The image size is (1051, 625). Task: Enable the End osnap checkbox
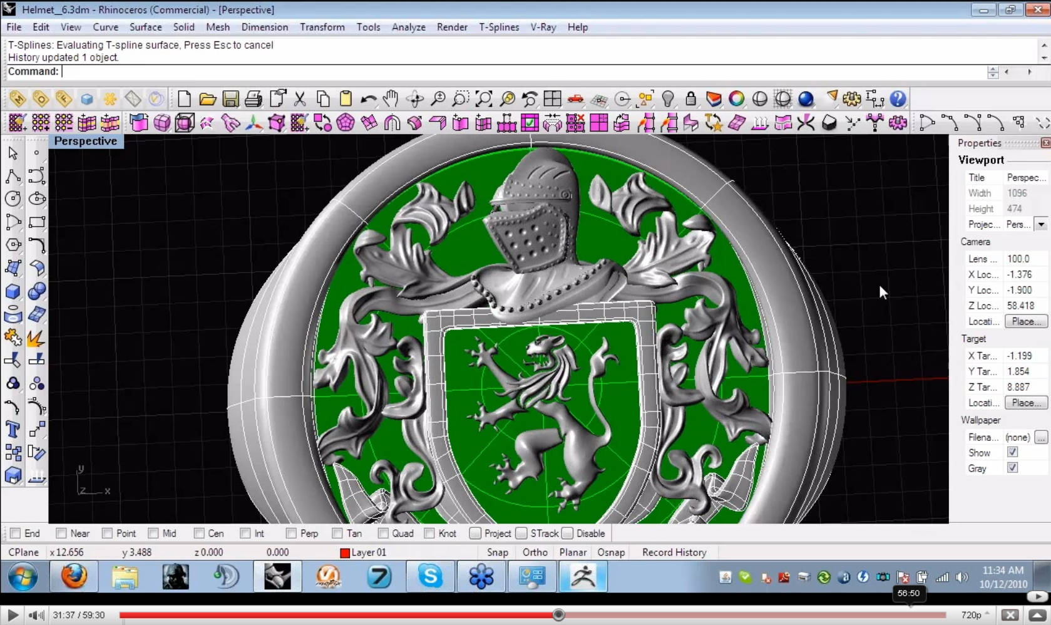[16, 534]
